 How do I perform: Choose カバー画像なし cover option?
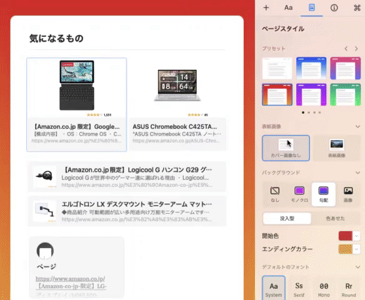tap(286, 148)
